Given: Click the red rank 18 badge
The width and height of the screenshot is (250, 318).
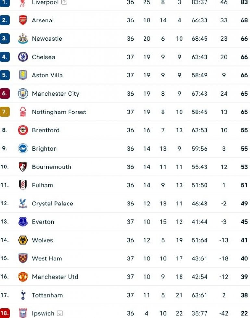Looking at the screenshot, I should point(5,314).
